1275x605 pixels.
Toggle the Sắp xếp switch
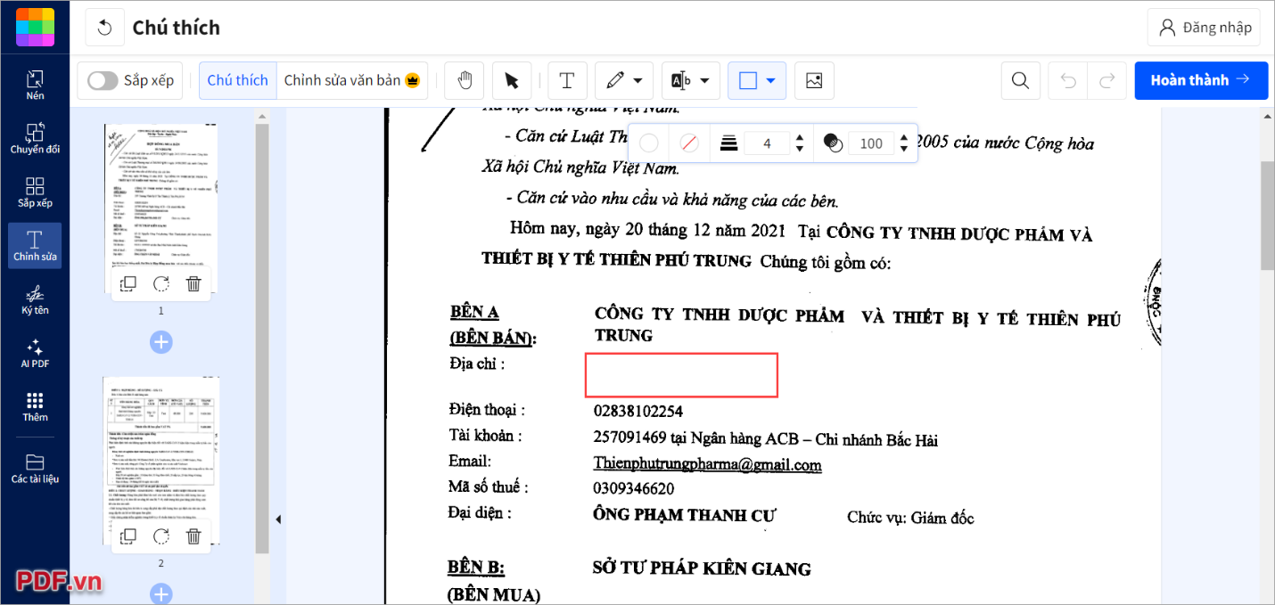(x=103, y=80)
